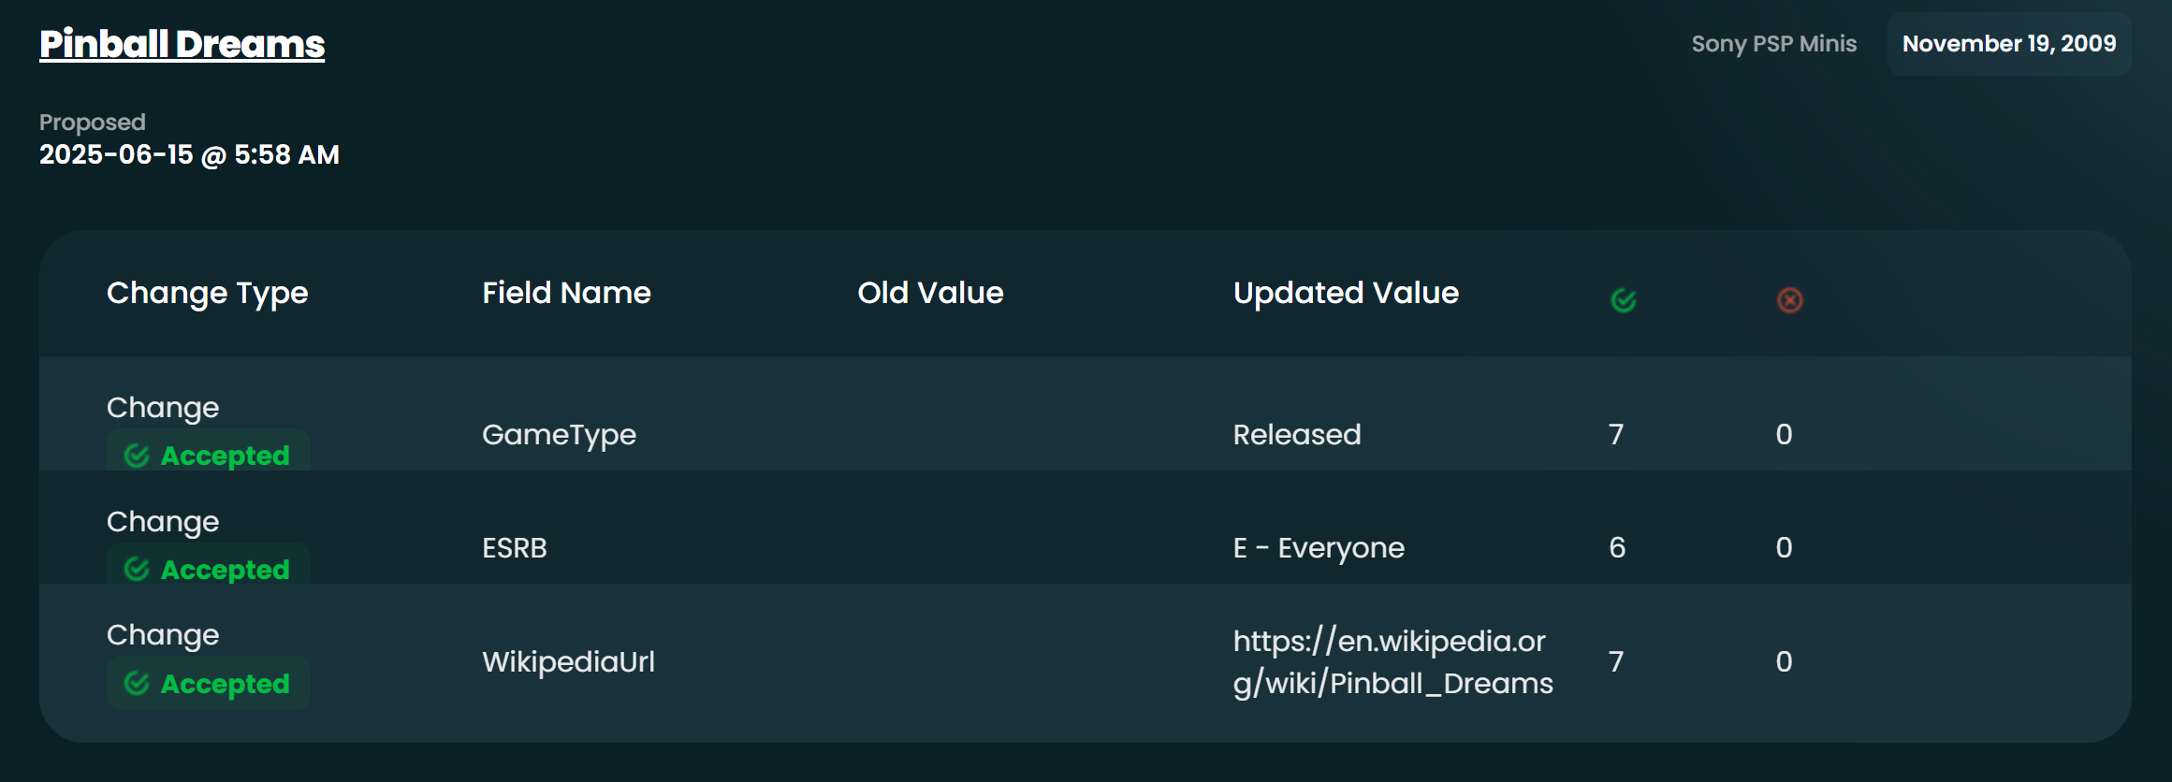
Task: Click the checkmark icon in GameType's Accepted badge
Action: pos(137,456)
